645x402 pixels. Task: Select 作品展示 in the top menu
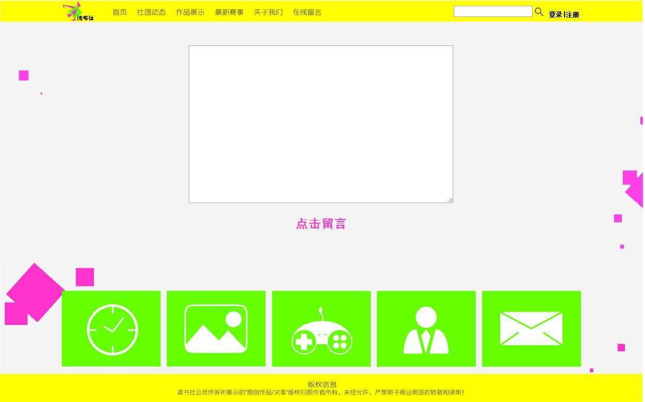190,12
